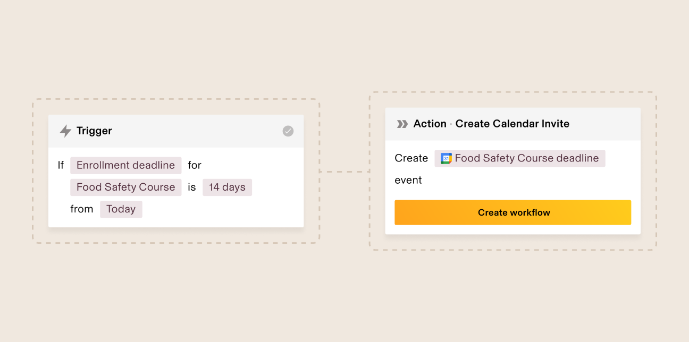The height and width of the screenshot is (342, 689).
Task: Open the Food Safety Course chip in Trigger
Action: click(x=125, y=187)
